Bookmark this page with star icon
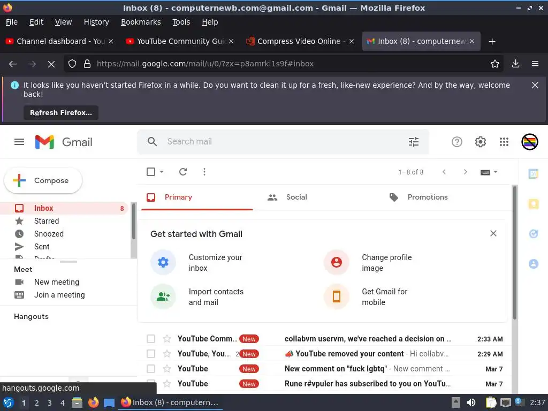548x411 pixels. pos(495,64)
